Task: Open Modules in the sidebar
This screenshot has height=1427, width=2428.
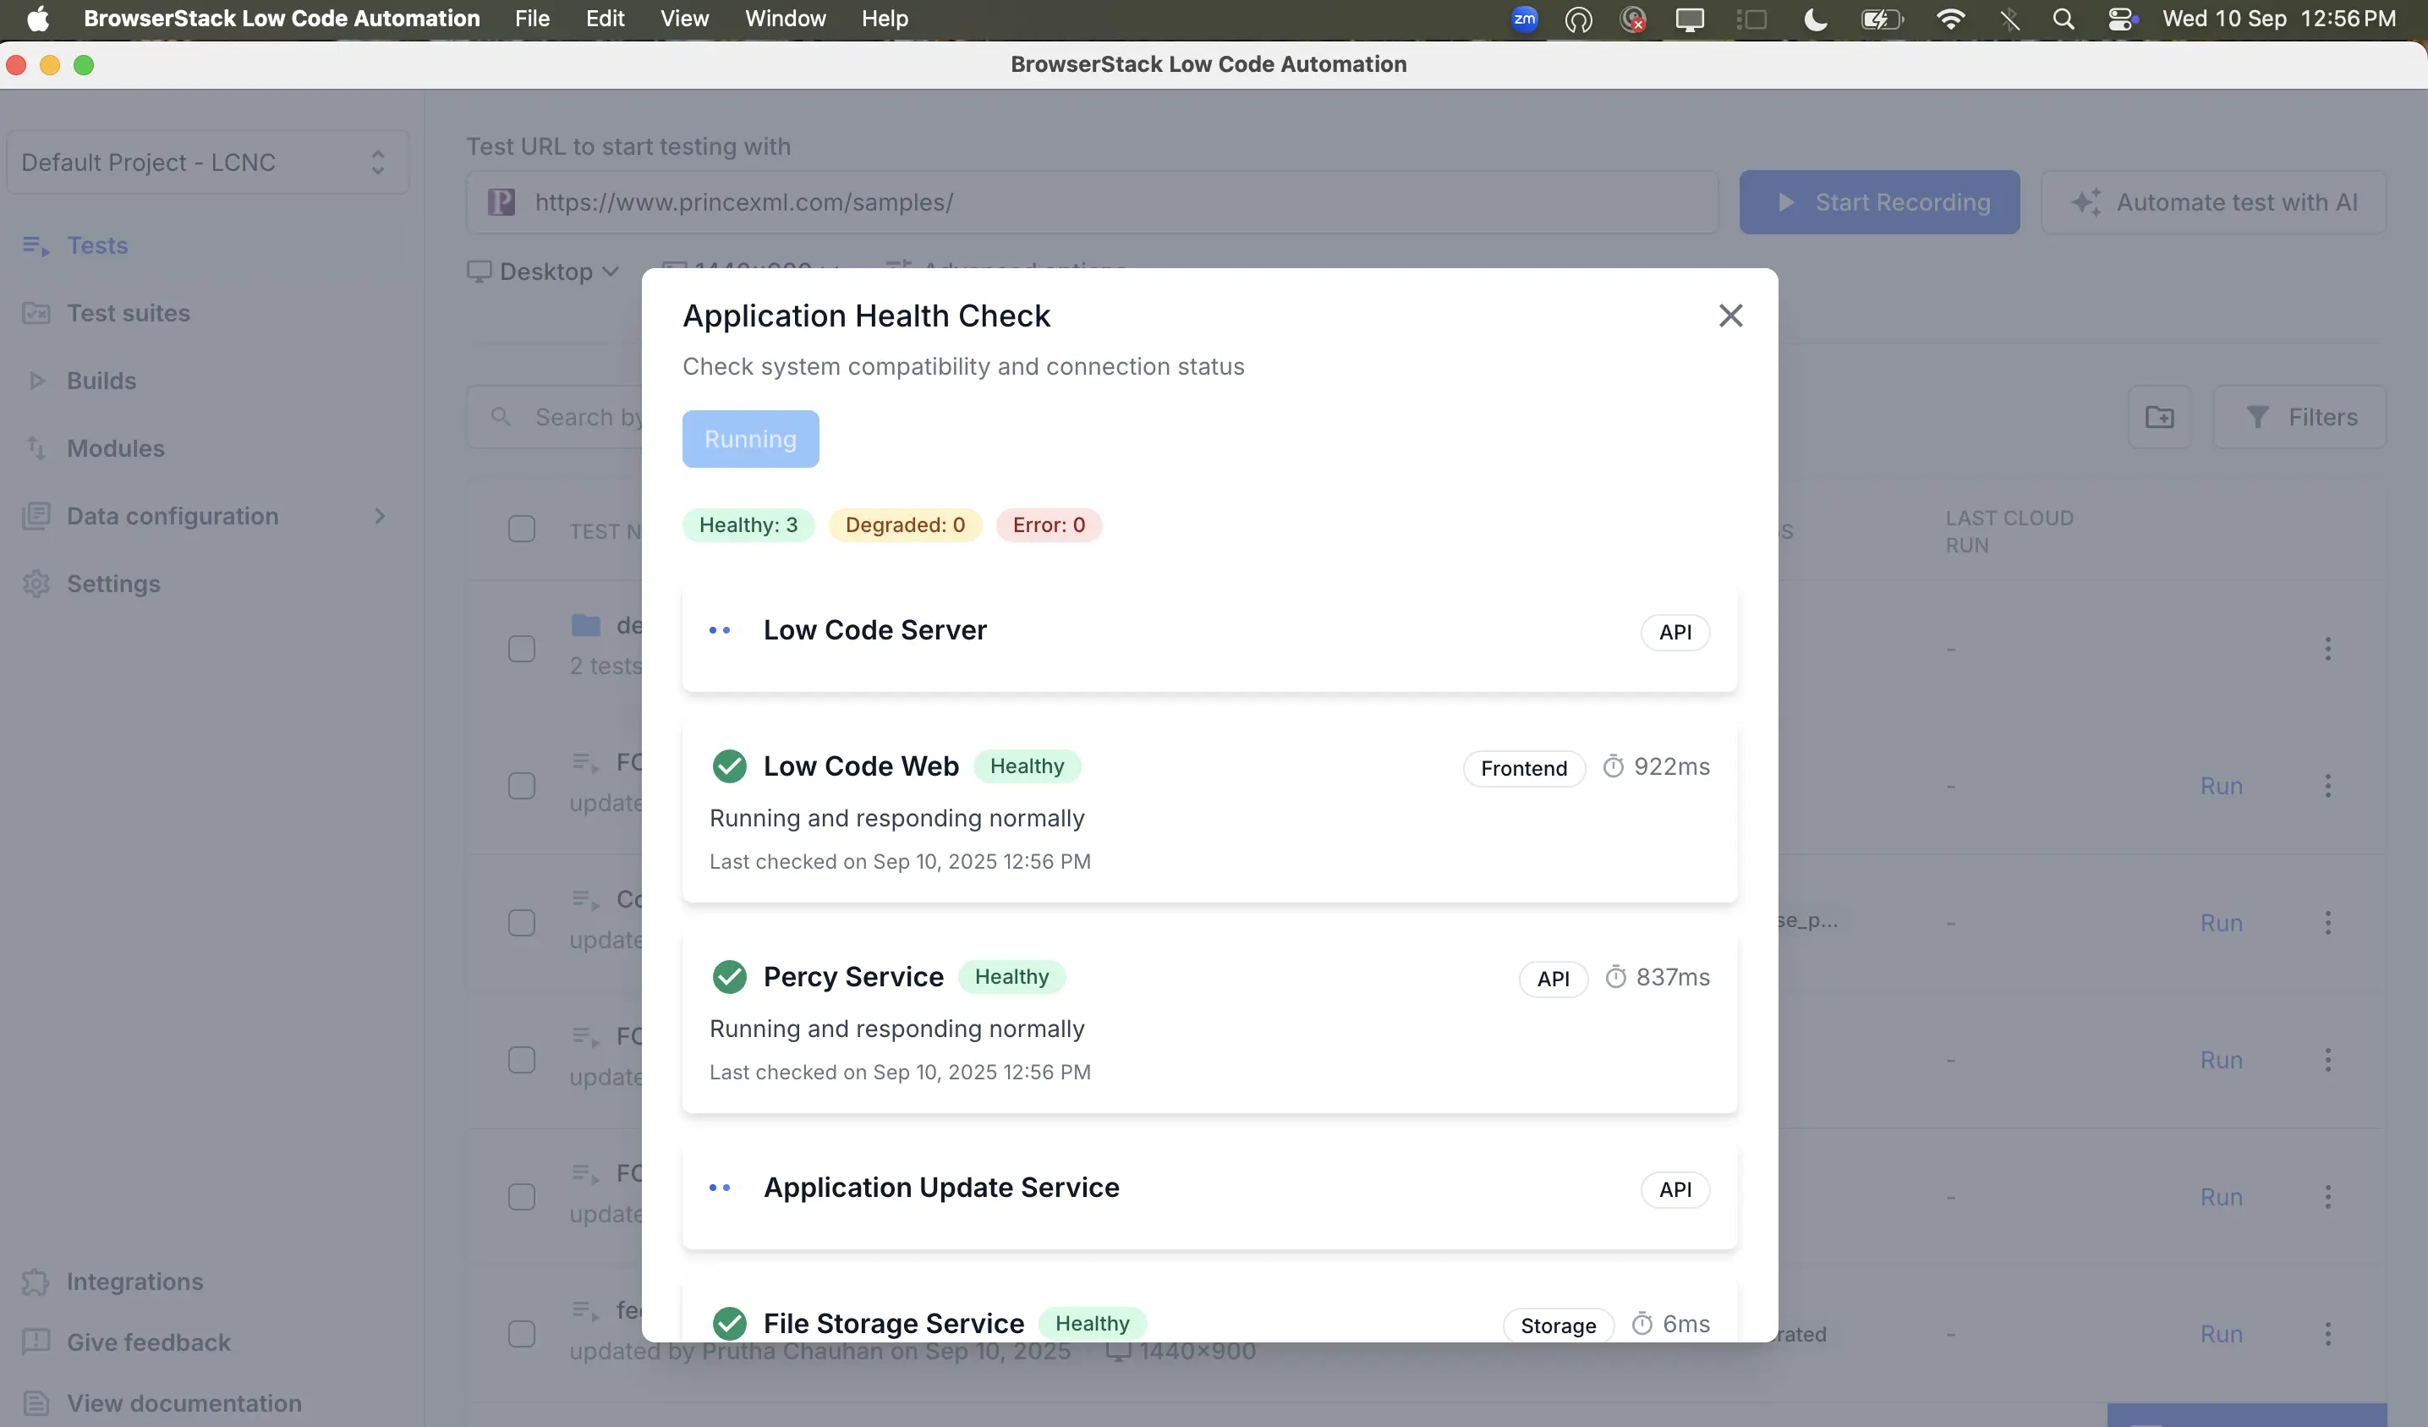Action: tap(116, 448)
